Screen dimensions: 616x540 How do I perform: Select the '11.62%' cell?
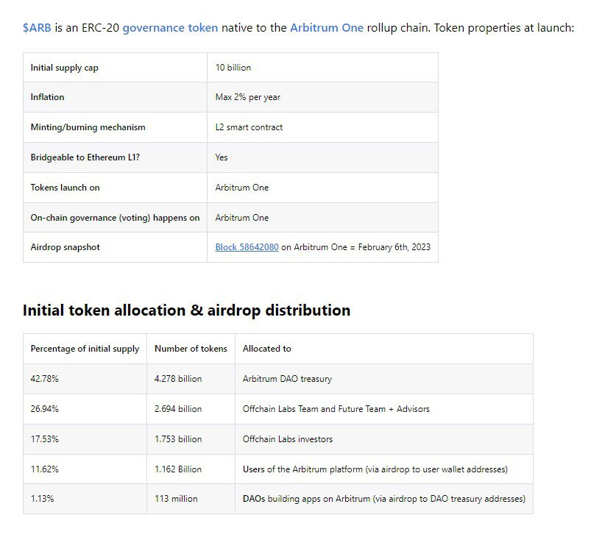85,469
